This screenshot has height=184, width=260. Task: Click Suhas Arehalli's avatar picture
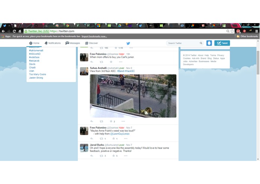click(84, 71)
